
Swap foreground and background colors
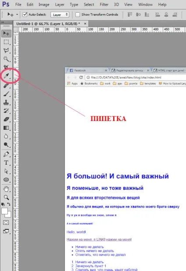click(9, 204)
